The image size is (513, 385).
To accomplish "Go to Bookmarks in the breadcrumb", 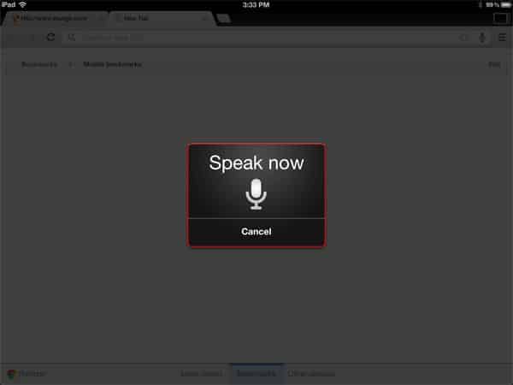I will [x=39, y=64].
